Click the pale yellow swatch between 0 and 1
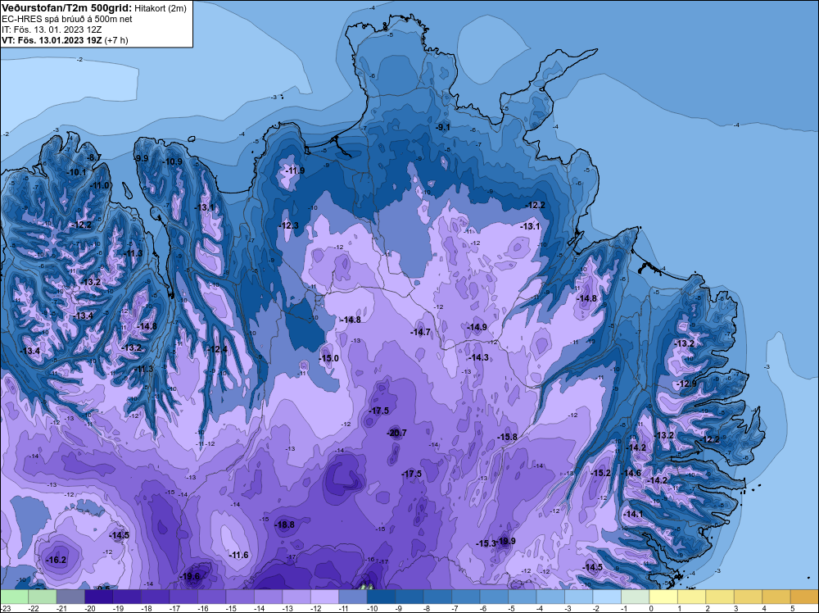The height and width of the screenshot is (613, 819). click(663, 597)
